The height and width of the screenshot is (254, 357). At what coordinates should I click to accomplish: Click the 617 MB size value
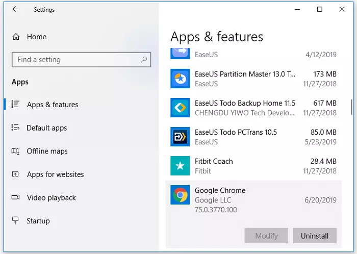click(x=325, y=103)
